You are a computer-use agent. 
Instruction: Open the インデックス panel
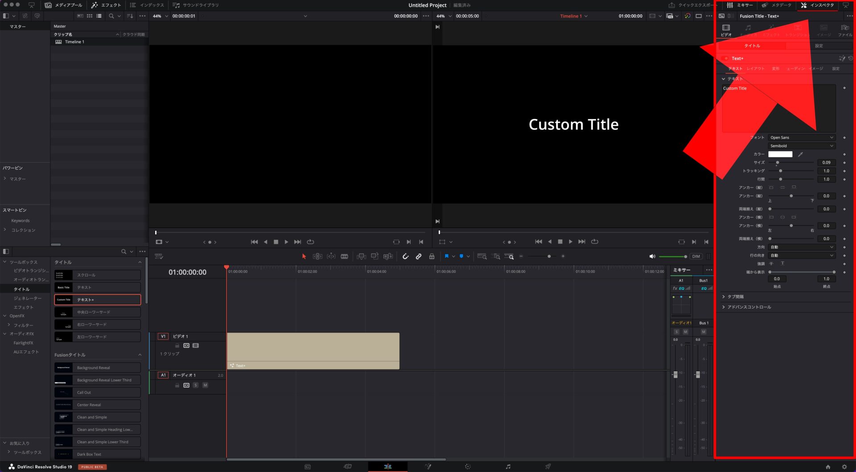click(x=147, y=5)
